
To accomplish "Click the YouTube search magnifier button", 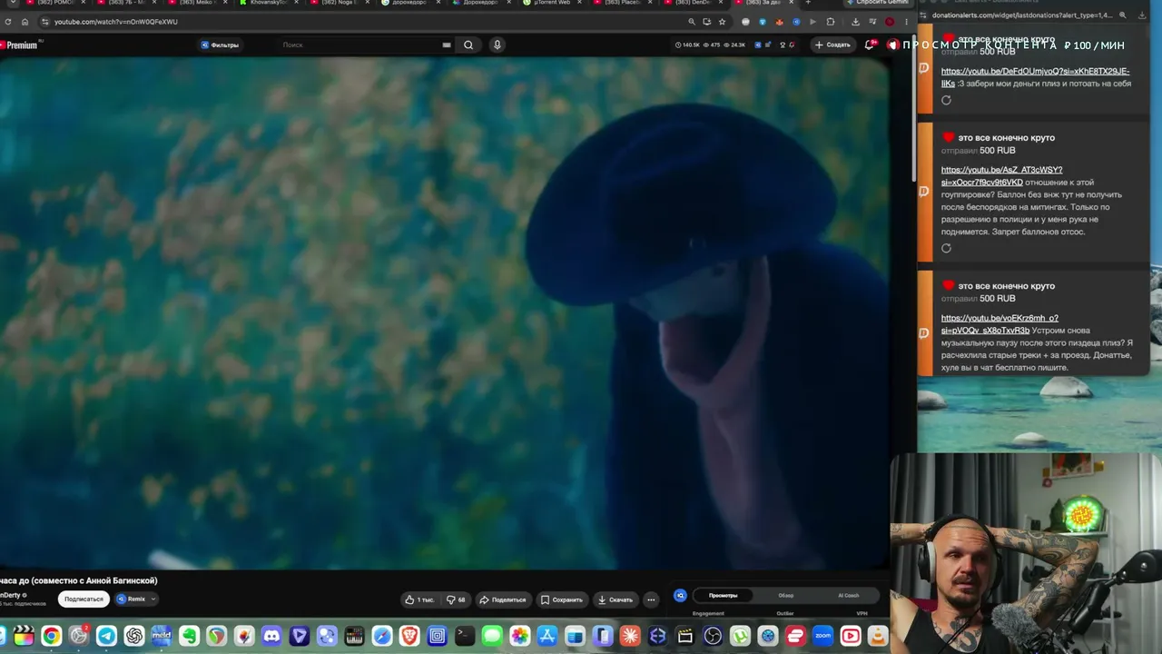I will click(468, 45).
